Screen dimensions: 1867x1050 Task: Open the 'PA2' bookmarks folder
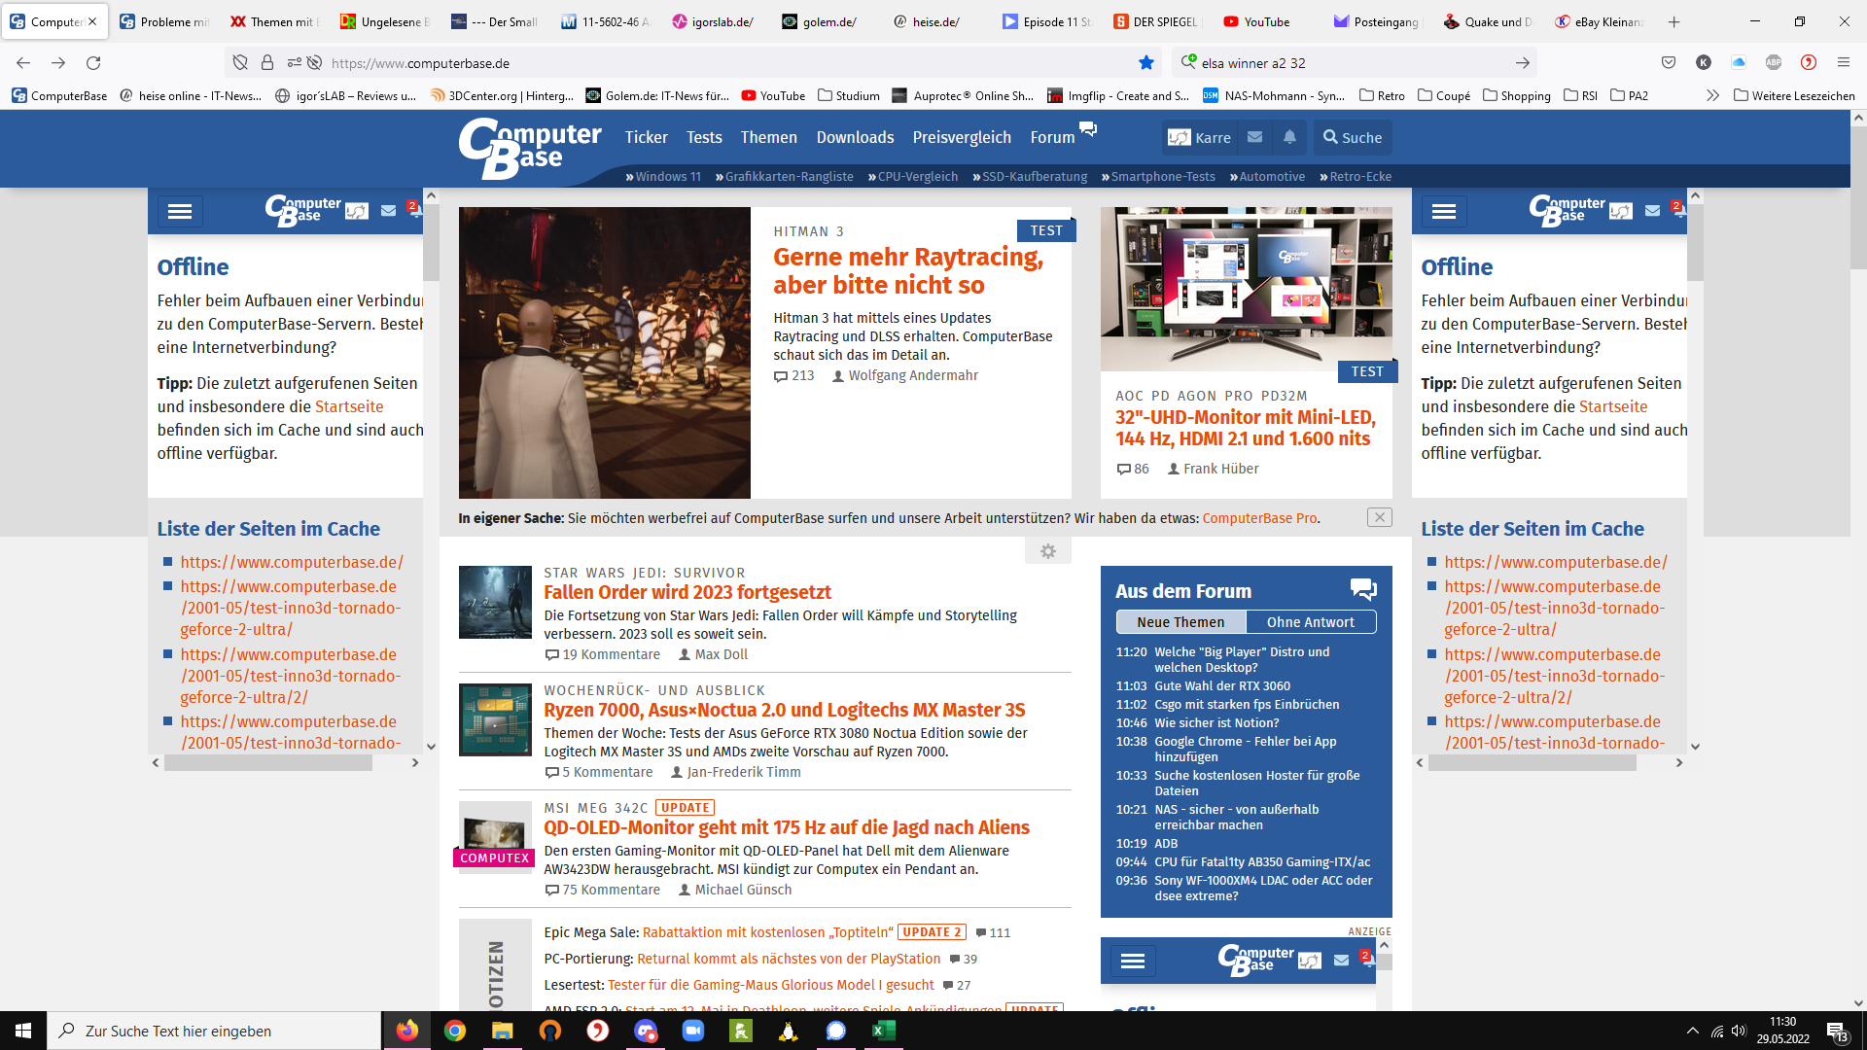[x=1630, y=95]
